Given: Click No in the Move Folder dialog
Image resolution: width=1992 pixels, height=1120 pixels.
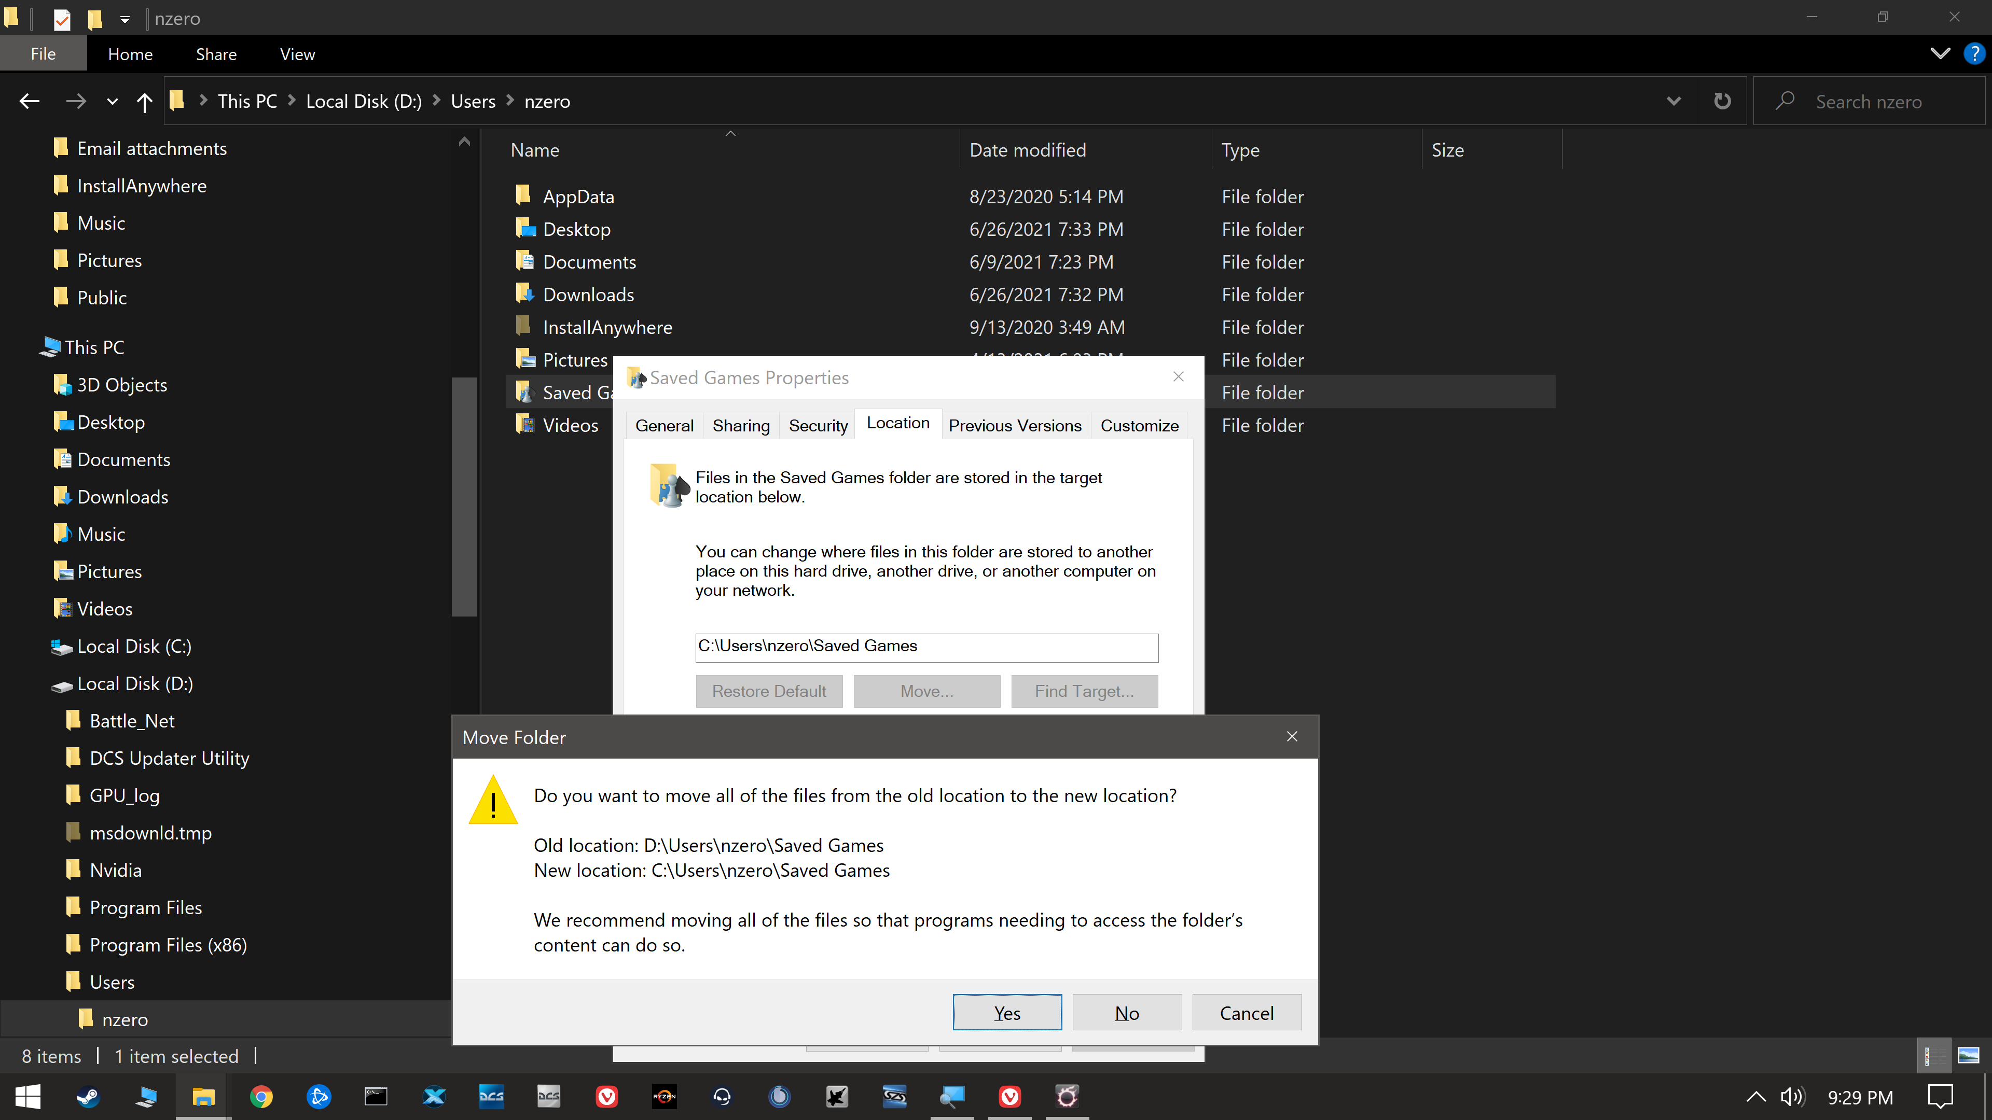Looking at the screenshot, I should (1127, 1013).
